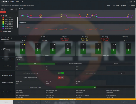Select Manual control mode
Viewport: 136px width, 104px height.
pyautogui.click(x=116, y=64)
